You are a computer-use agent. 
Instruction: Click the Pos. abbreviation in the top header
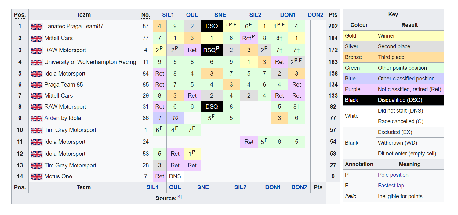point(20,15)
